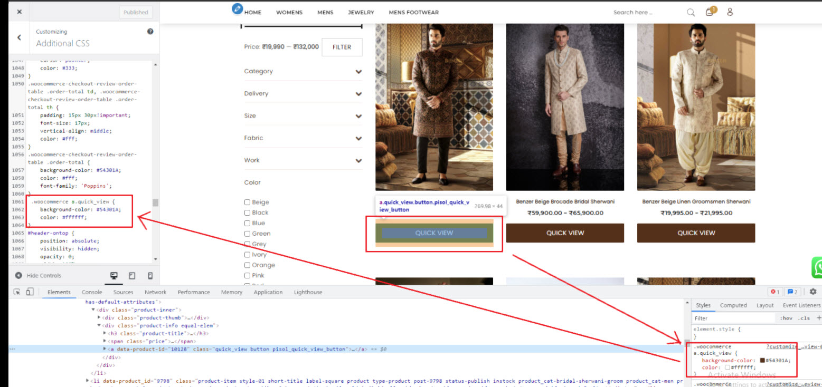Expand the li data-product_id 9798 node
This screenshot has height=387, width=822.
(x=88, y=380)
